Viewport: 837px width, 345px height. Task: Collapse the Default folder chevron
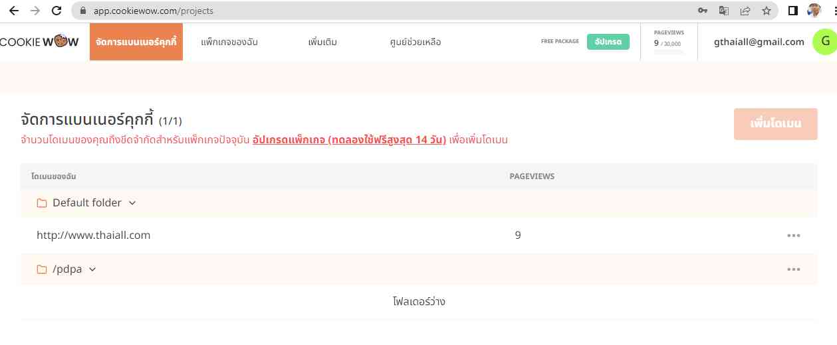pos(132,203)
